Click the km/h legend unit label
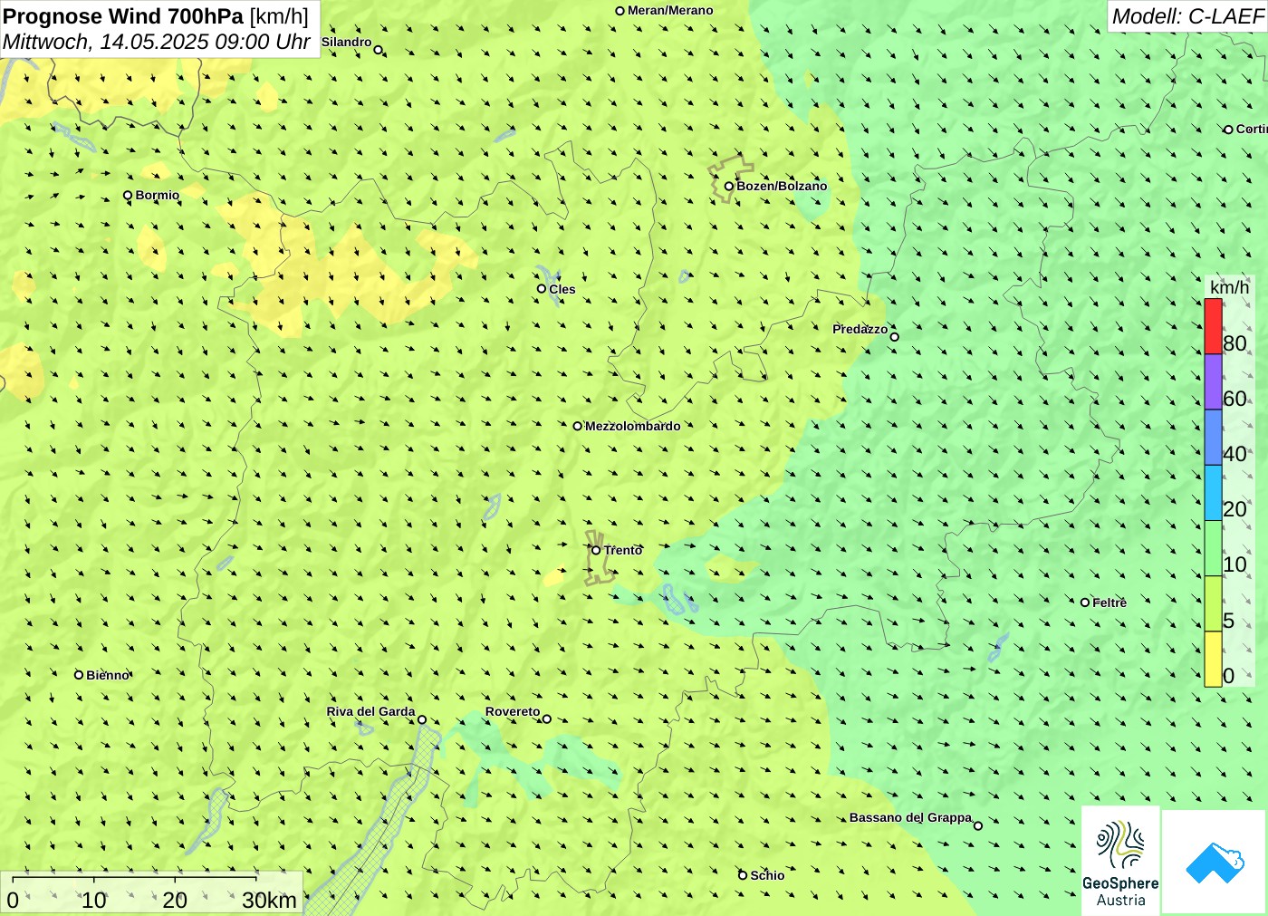Viewport: 1268px width, 916px height. pyautogui.click(x=1229, y=287)
